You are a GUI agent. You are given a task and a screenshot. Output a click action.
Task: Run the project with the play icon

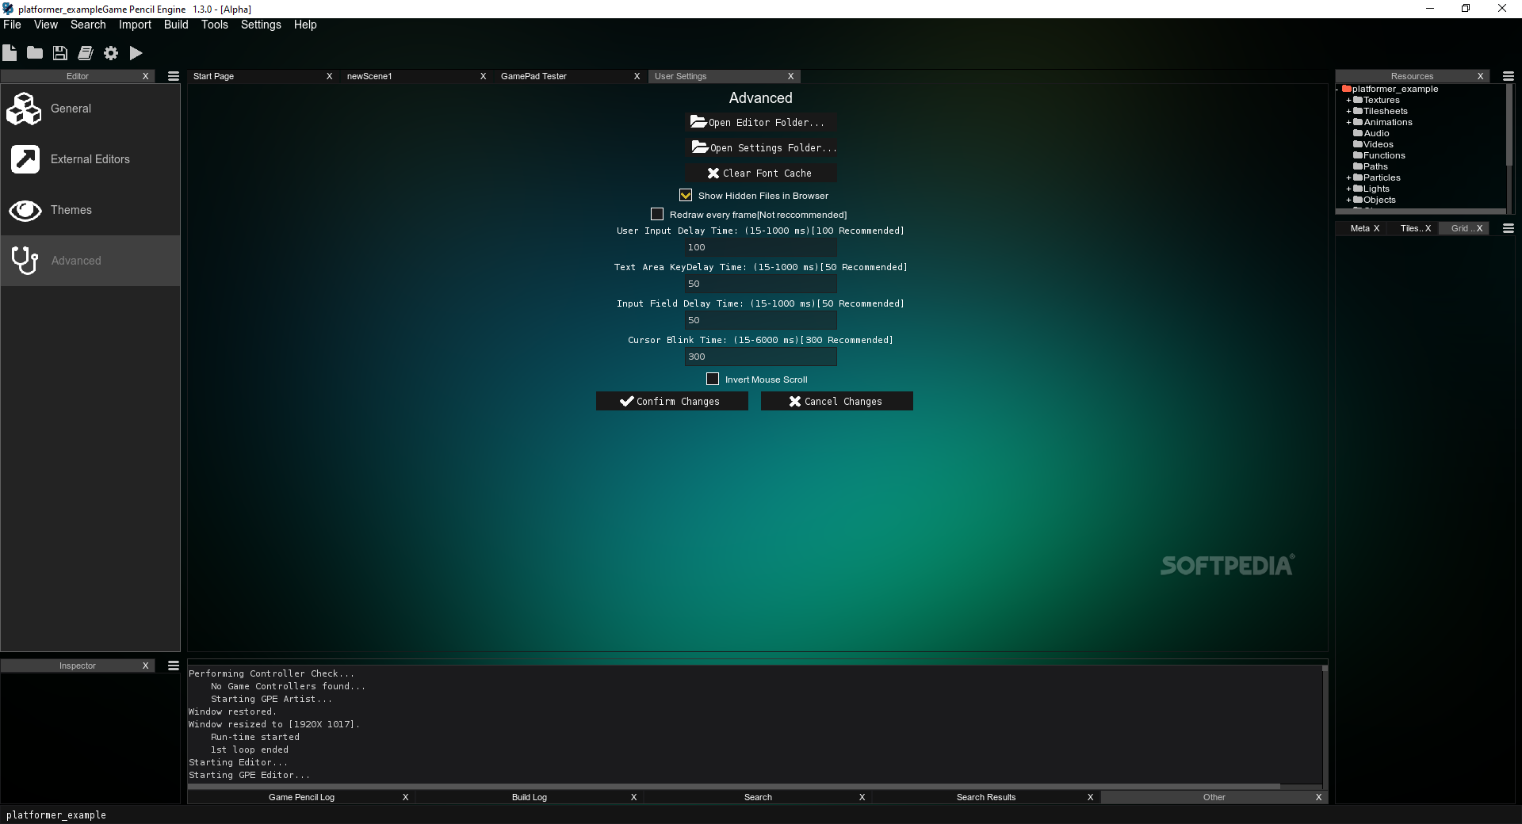[x=136, y=53]
